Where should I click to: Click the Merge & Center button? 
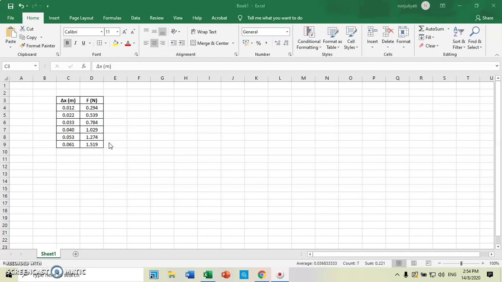click(x=209, y=43)
